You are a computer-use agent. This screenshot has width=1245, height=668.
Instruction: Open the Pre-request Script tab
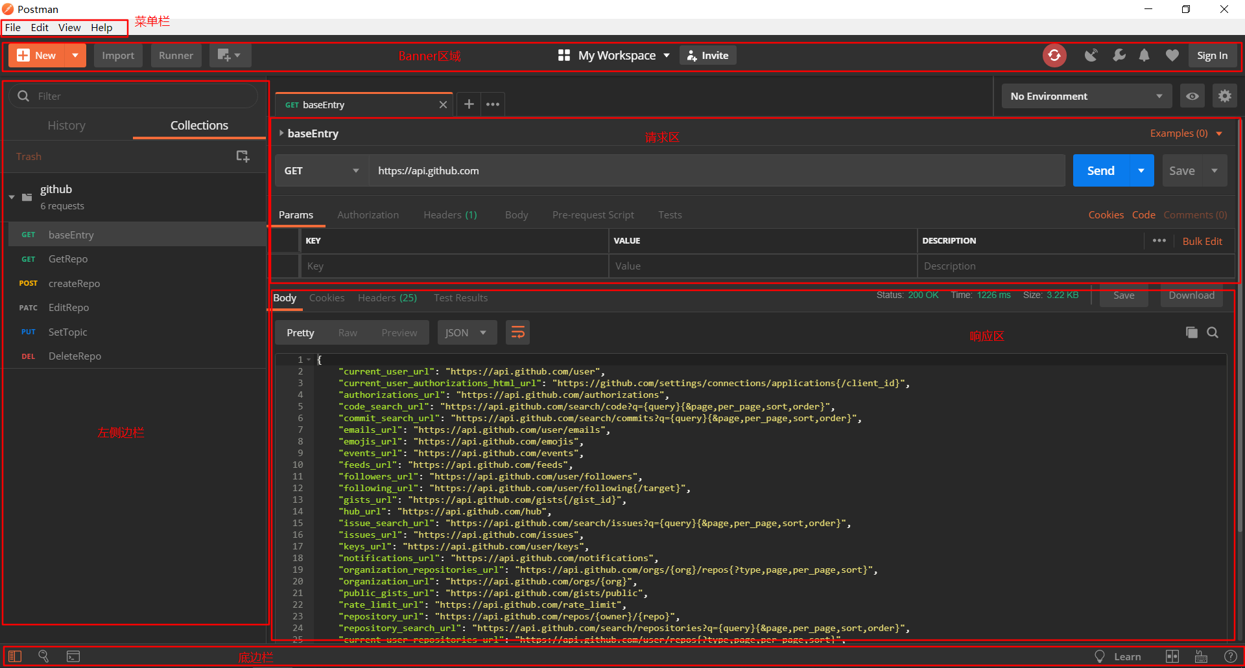(593, 214)
